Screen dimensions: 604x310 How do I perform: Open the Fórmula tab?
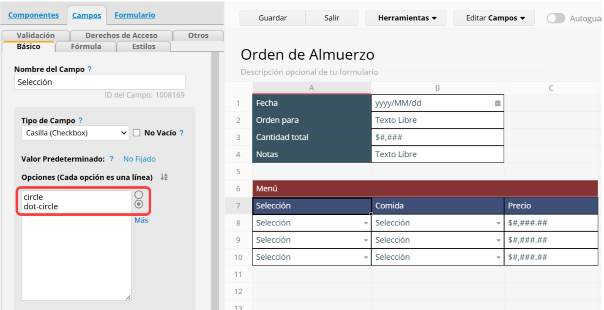(x=86, y=47)
